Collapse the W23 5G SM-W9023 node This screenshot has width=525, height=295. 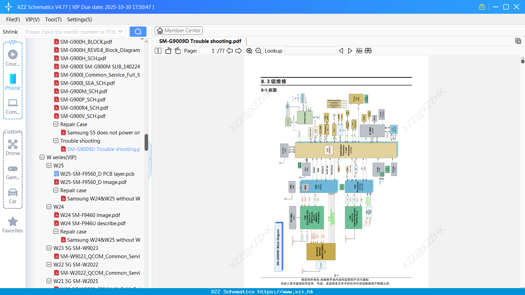click(49, 248)
